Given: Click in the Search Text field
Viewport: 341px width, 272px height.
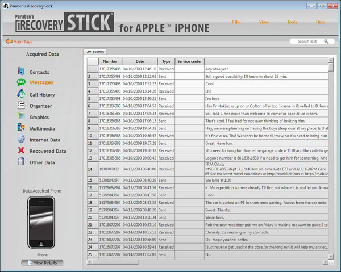Looking at the screenshot, I should tap(306, 41).
